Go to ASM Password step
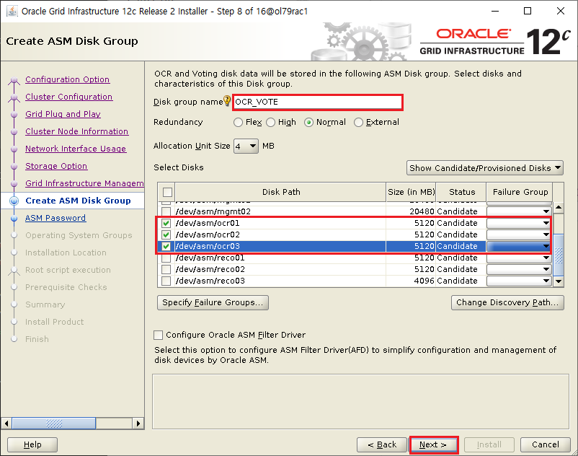 coord(55,218)
